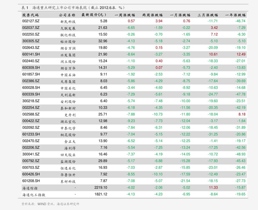Select stock code 002127.SZ
258x210 pixels.
click(x=31, y=21)
